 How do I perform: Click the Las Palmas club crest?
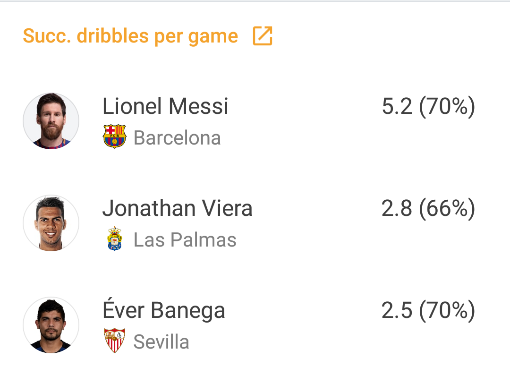[x=114, y=239]
